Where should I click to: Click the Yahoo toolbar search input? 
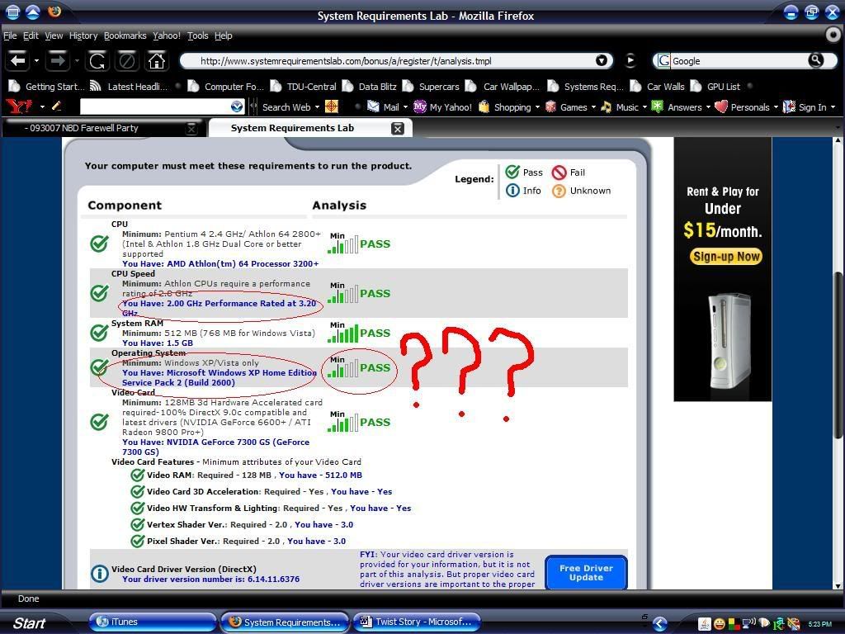click(x=155, y=106)
